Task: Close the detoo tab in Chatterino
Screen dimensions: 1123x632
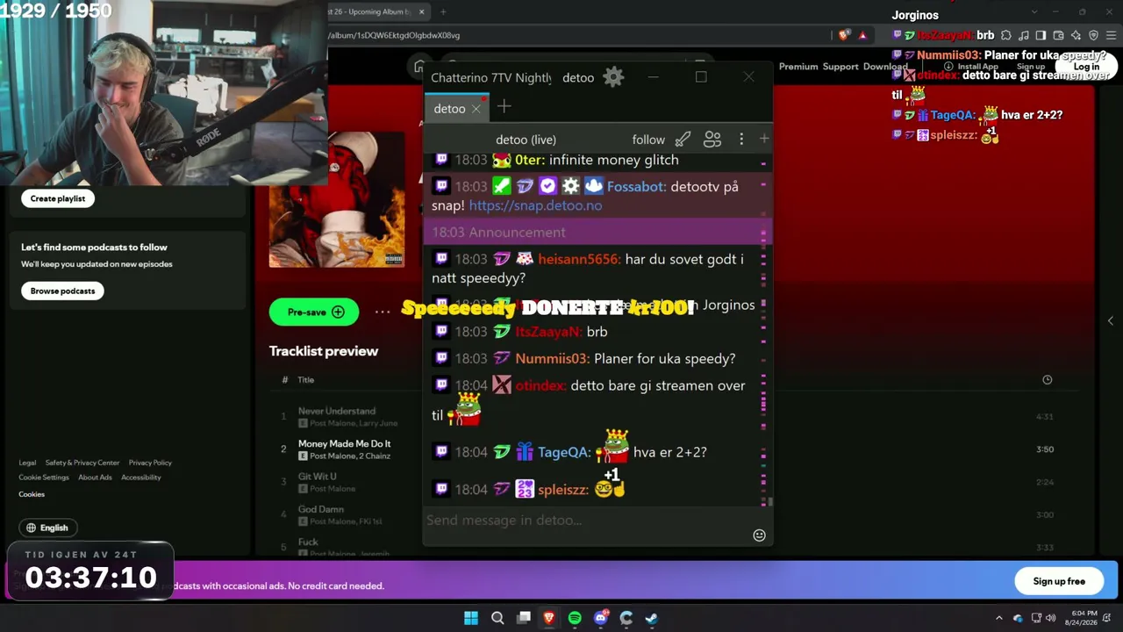Action: pyautogui.click(x=476, y=109)
